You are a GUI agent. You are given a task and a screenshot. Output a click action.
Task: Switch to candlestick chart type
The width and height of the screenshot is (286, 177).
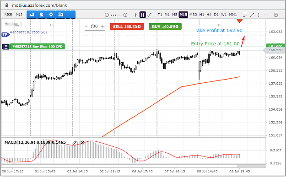pos(143,15)
